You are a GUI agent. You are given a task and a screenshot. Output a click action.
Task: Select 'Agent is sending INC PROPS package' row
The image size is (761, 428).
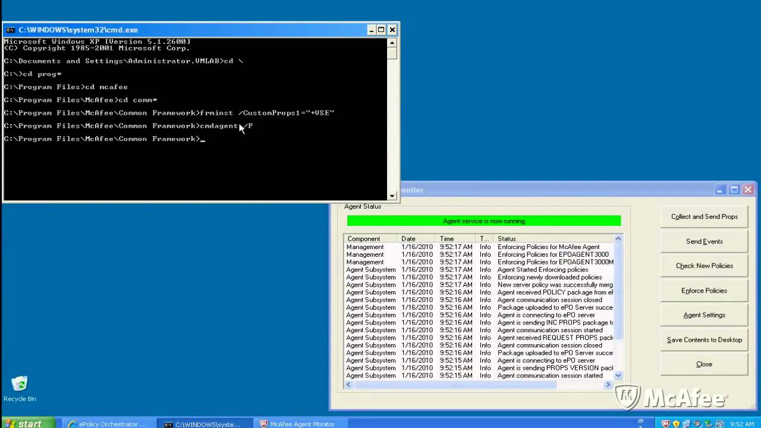[x=479, y=322]
